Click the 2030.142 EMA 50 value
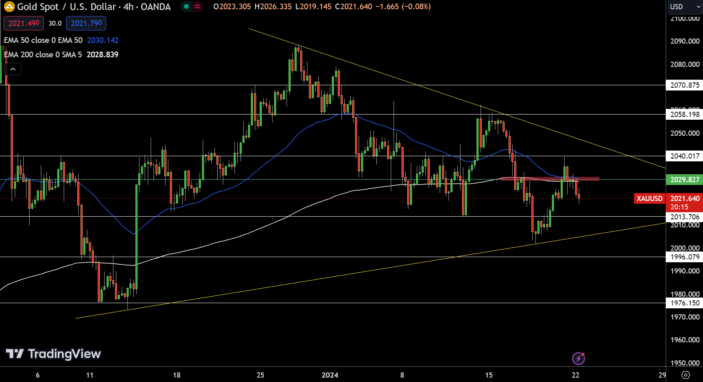This screenshot has height=382, width=703. pyautogui.click(x=103, y=40)
